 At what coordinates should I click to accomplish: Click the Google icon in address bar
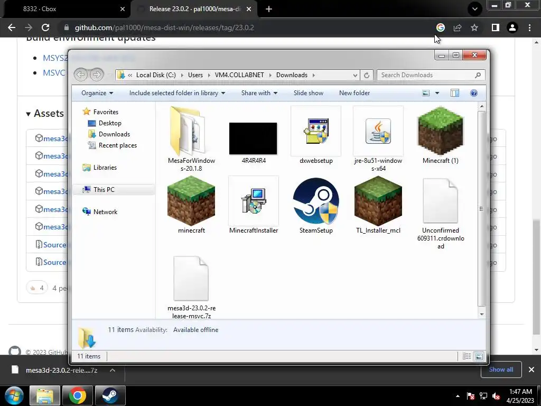click(440, 27)
